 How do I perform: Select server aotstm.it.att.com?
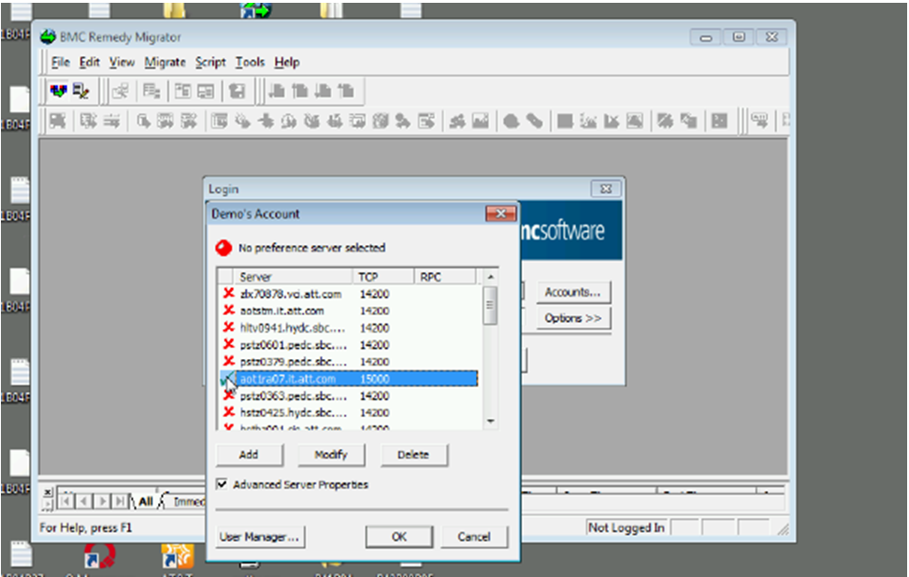coord(349,310)
